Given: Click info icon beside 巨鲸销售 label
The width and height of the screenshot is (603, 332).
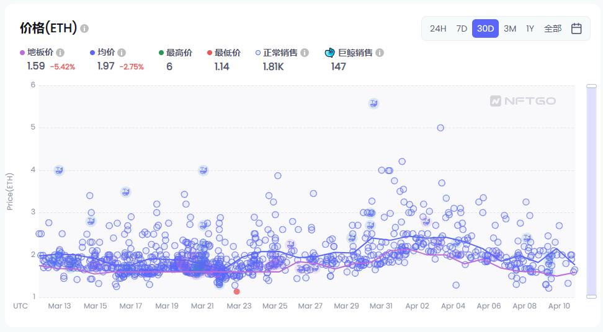Looking at the screenshot, I should [380, 53].
